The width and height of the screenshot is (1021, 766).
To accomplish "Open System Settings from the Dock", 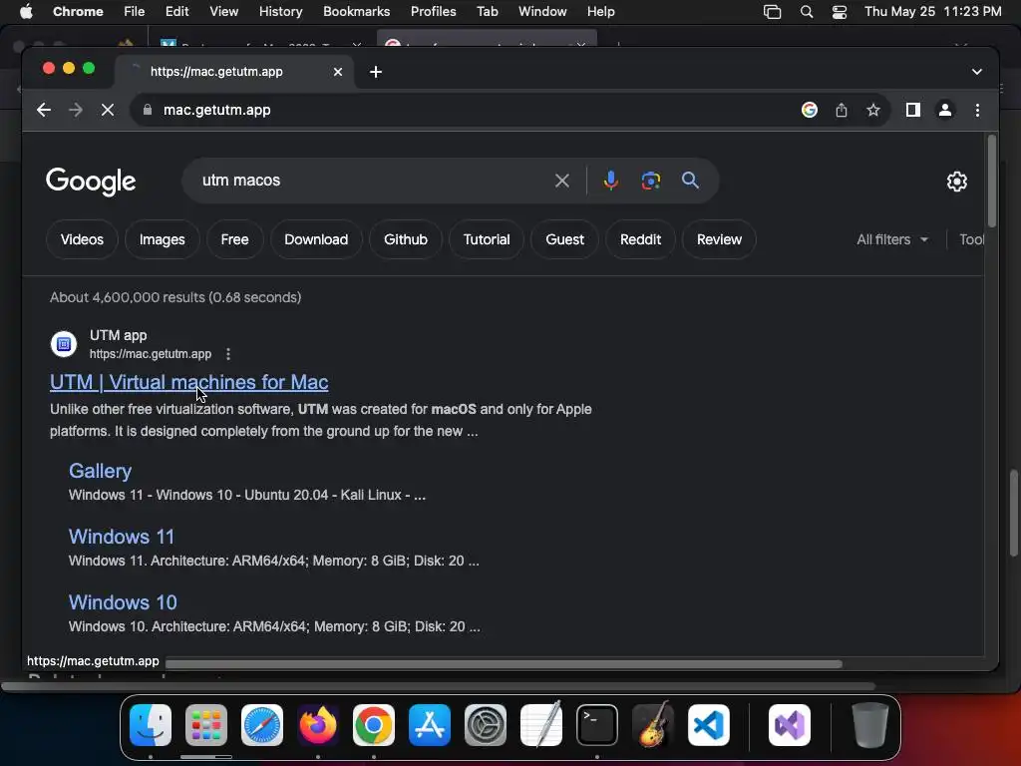I will coord(486,725).
